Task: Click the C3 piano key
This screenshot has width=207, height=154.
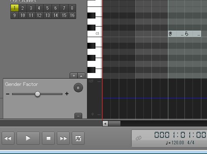Action: coord(95,33)
